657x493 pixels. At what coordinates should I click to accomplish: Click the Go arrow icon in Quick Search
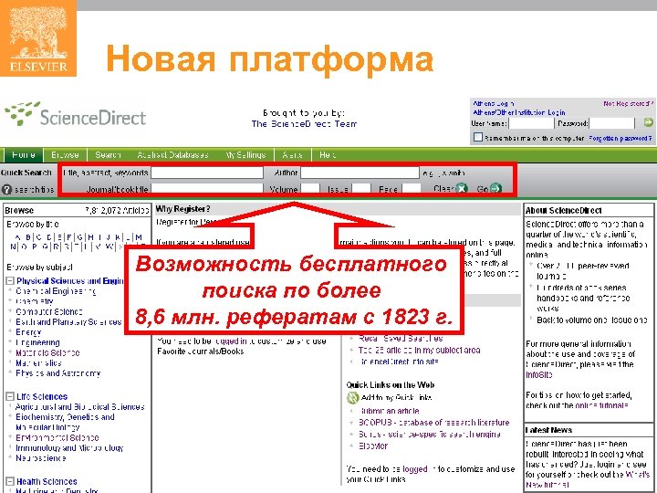[x=495, y=189]
